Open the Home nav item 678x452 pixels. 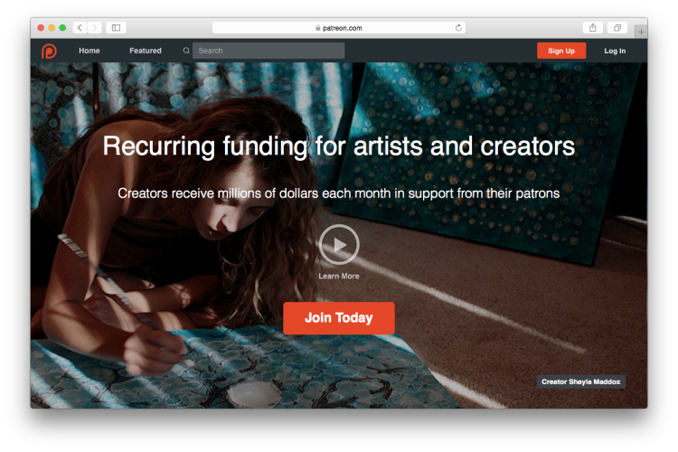click(89, 51)
